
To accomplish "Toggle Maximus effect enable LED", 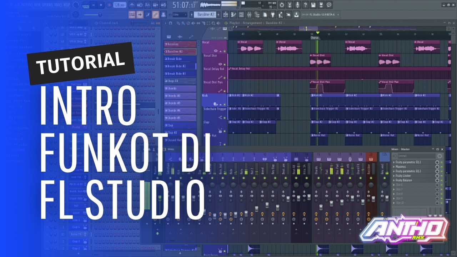I will point(441,167).
